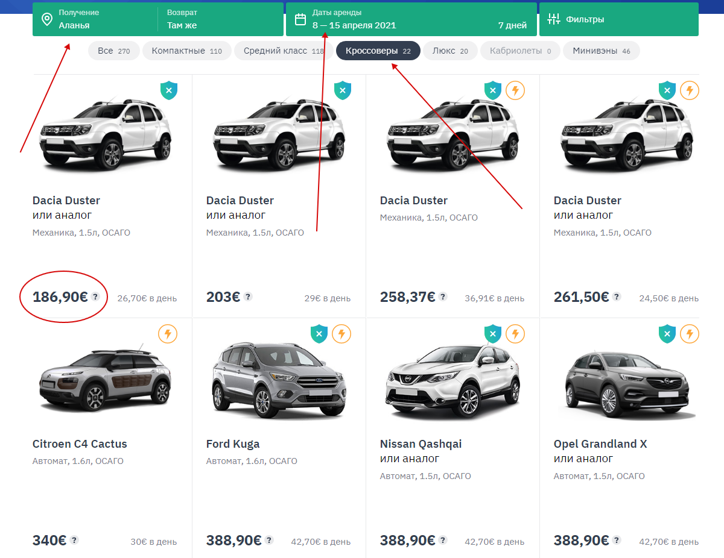Click the 203€ total price
The image size is (724, 558).
[223, 297]
